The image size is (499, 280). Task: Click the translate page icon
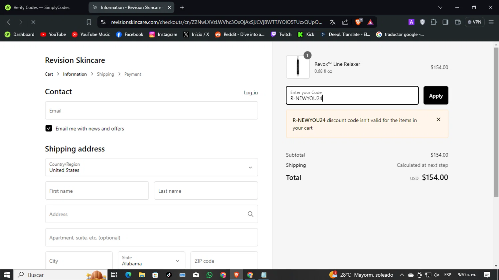point(332,22)
